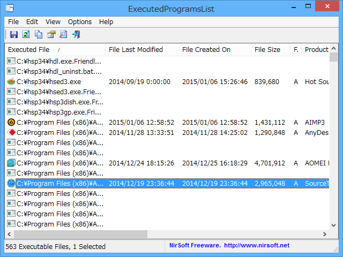This screenshot has height=257, width=343.
Task: Click created date 2014/11/28 14:25:02
Action: [x=215, y=133]
